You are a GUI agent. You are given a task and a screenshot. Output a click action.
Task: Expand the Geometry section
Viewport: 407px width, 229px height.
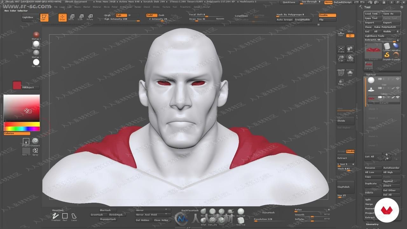372,224
